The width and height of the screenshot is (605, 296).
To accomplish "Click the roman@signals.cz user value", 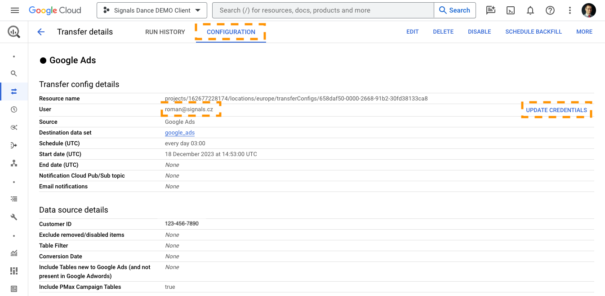I will coord(189,109).
